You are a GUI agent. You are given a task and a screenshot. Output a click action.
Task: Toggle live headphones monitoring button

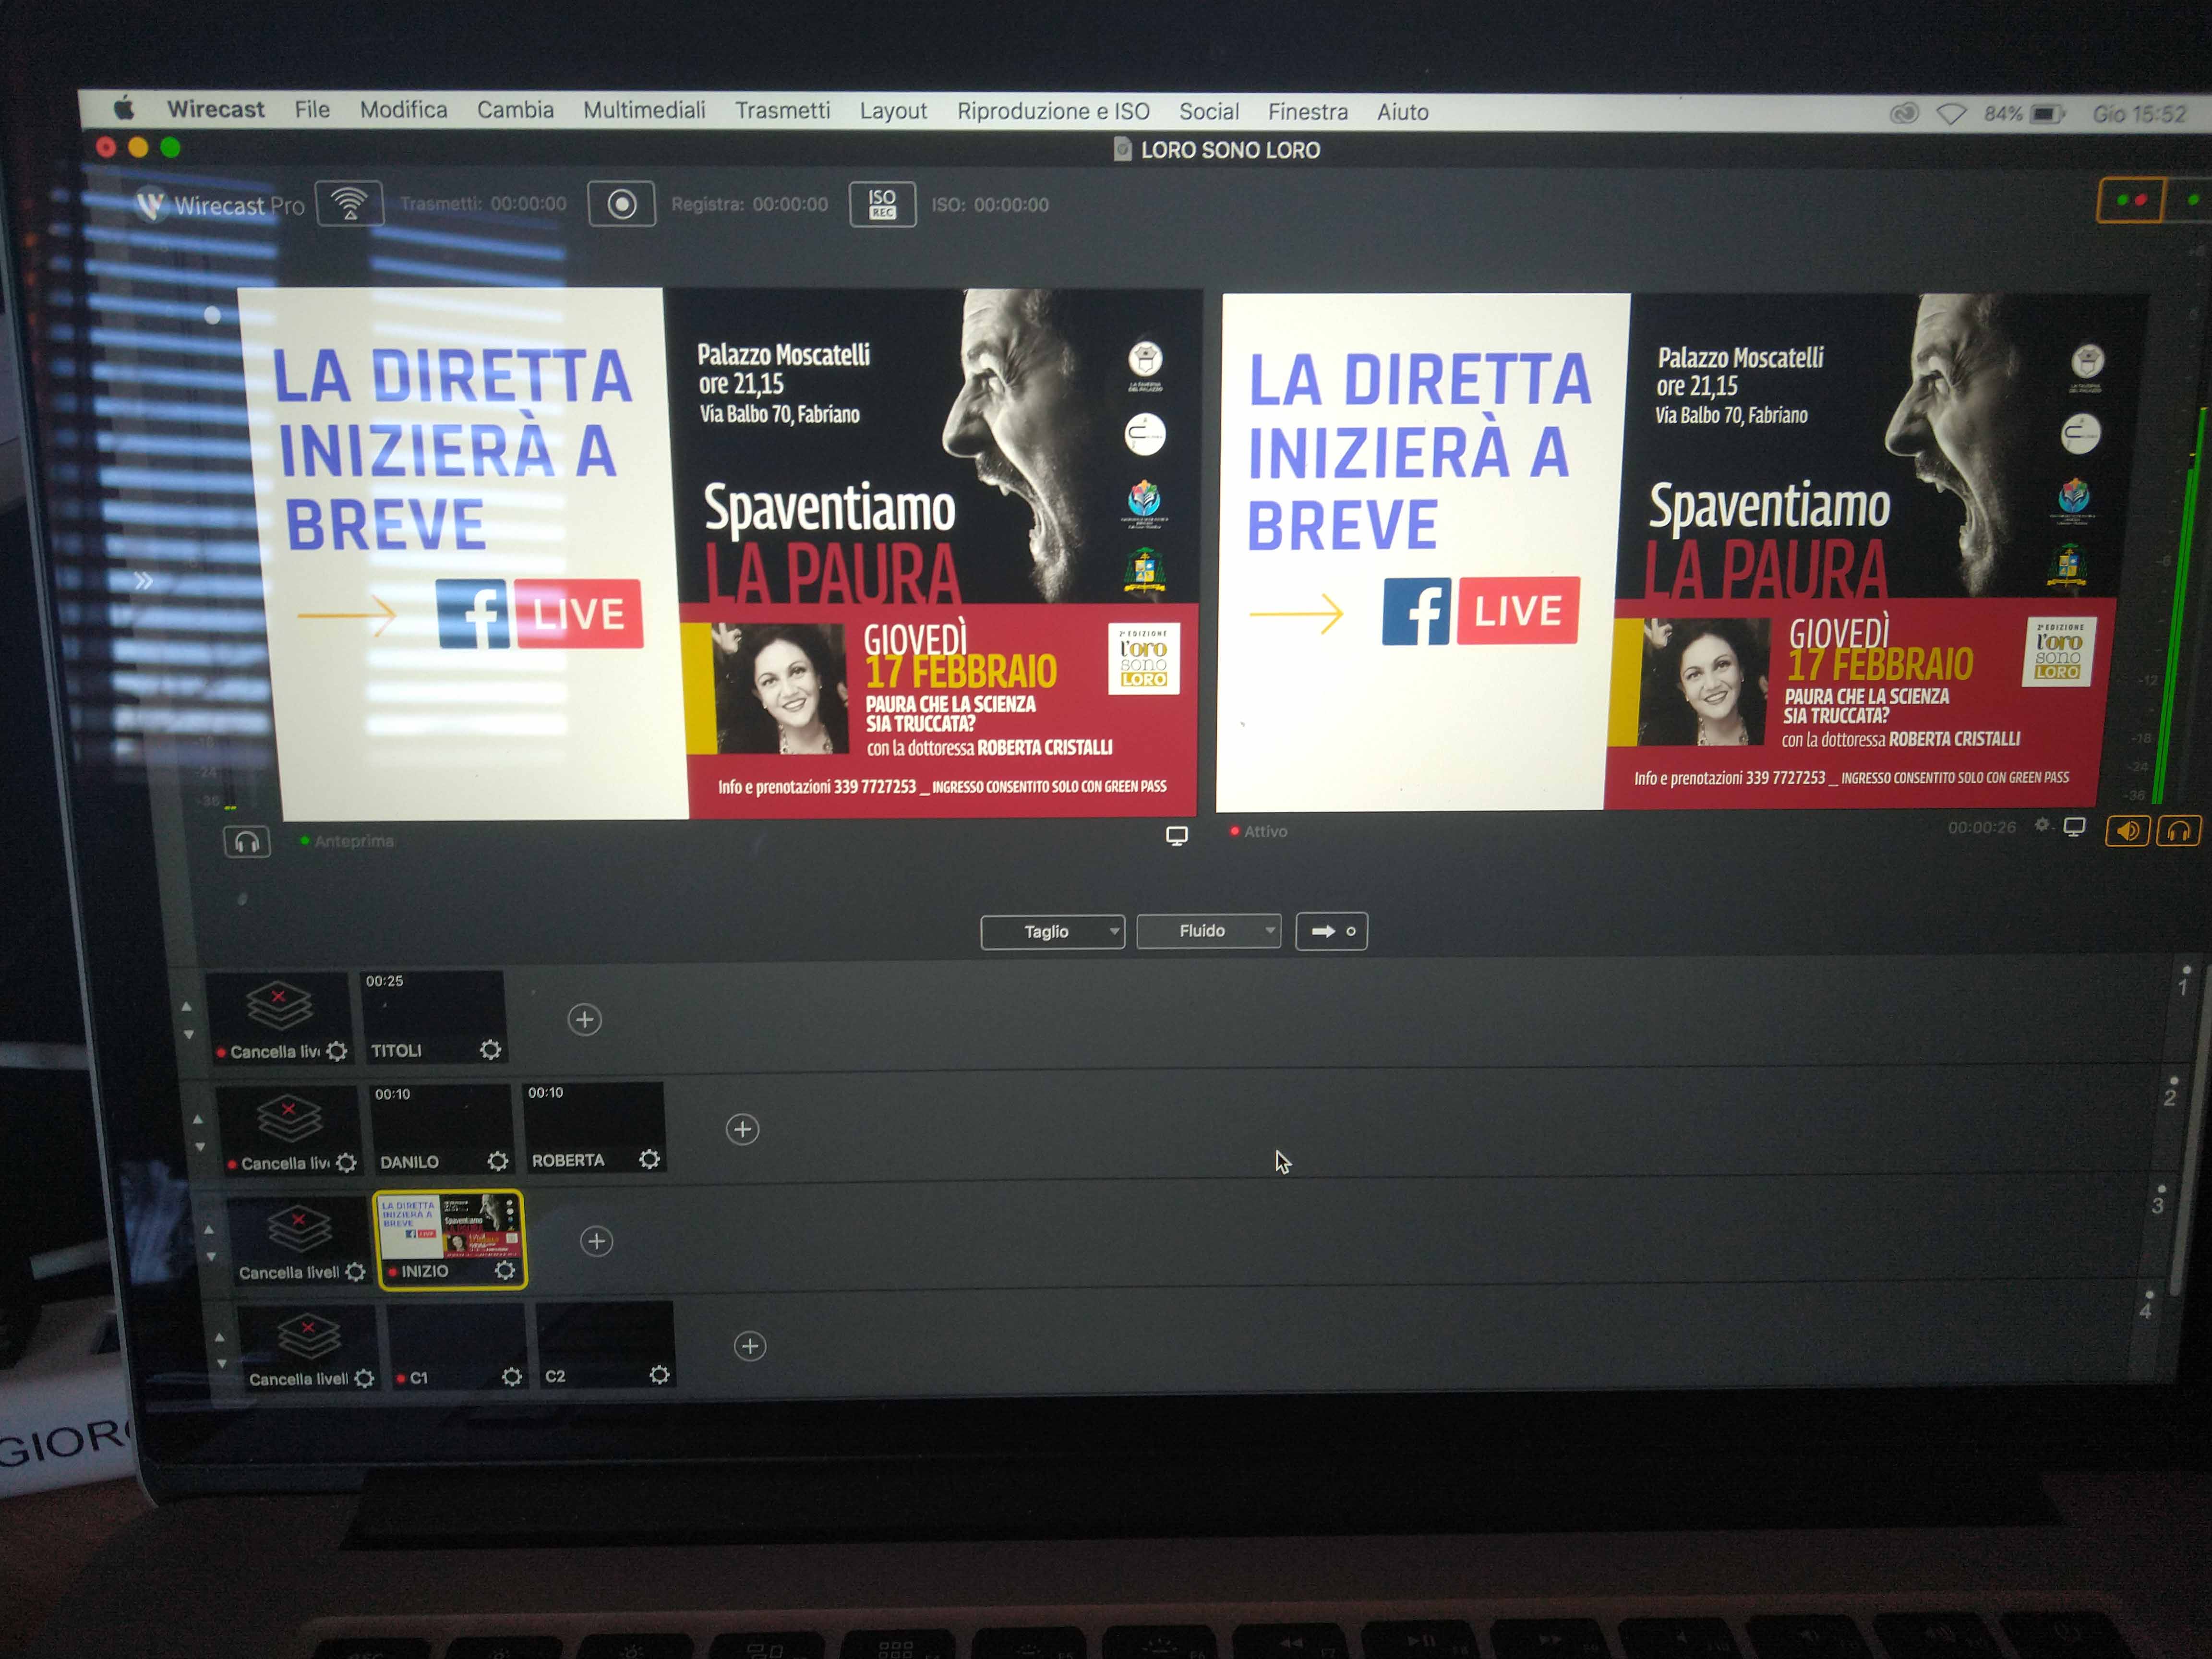coord(2178,831)
